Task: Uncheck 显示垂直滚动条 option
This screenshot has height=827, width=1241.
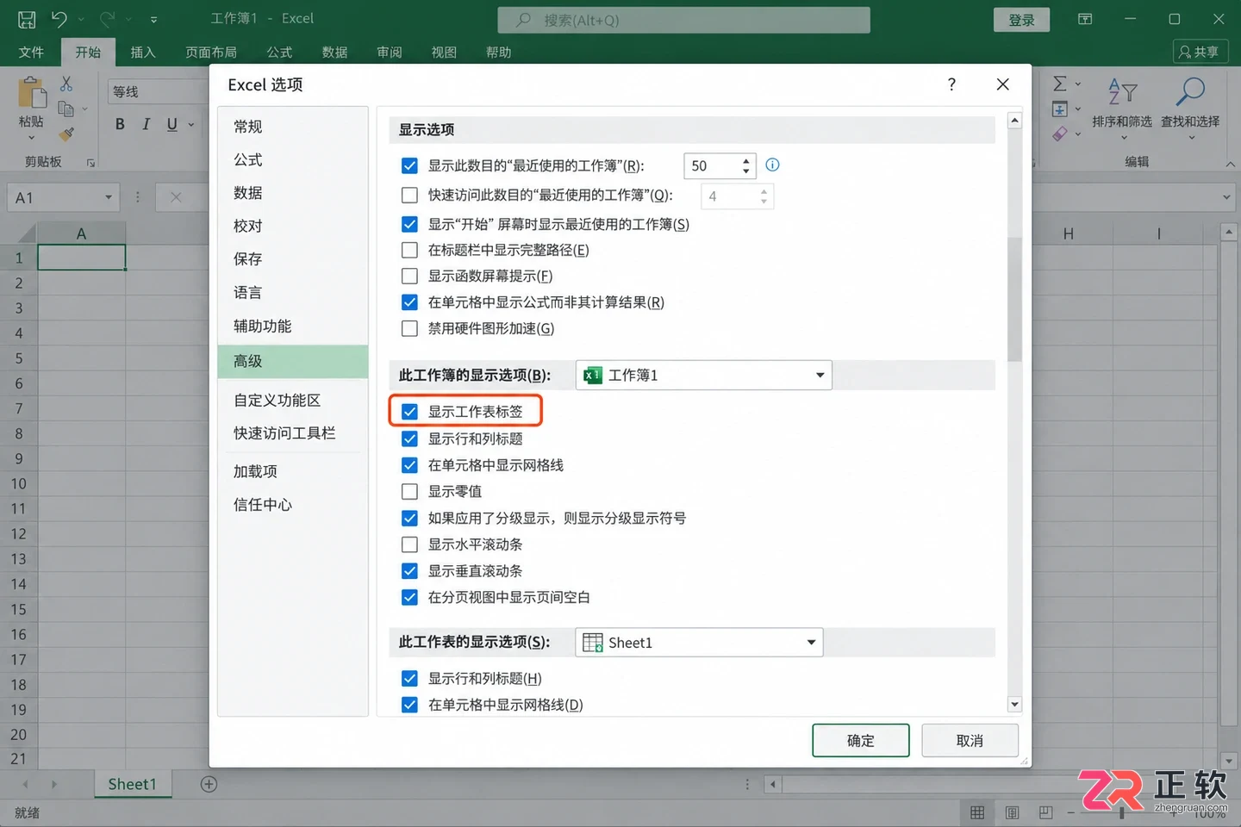Action: [x=409, y=571]
